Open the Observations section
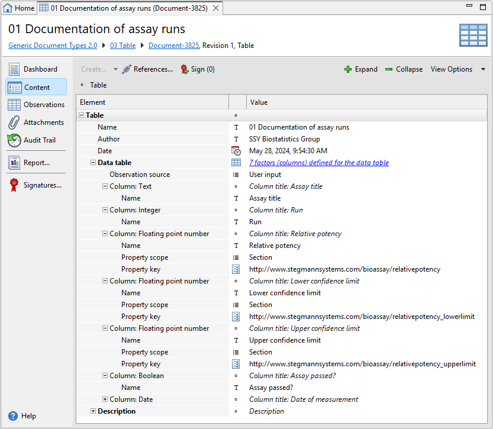Screen dimensions: 493x429 coord(36,105)
